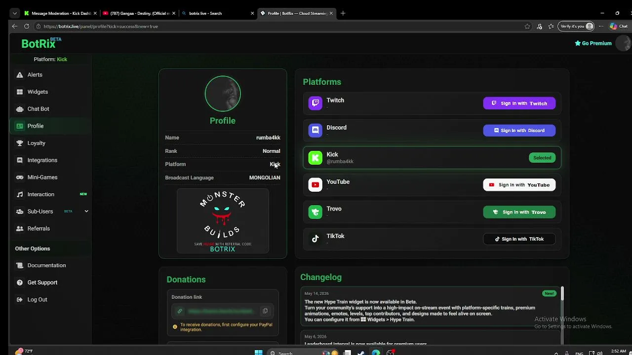Open the user avatar in top right

point(624,43)
